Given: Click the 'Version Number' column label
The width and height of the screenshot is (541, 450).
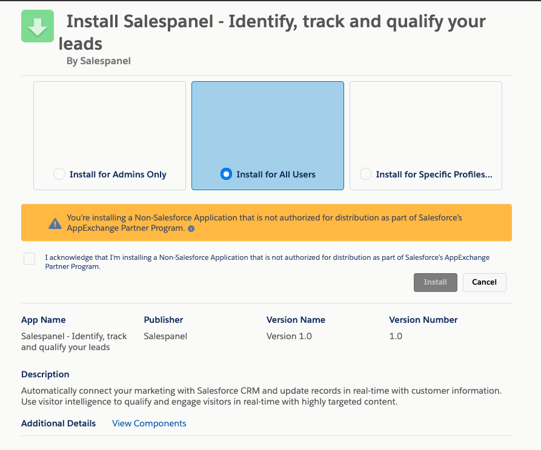Looking at the screenshot, I should (423, 320).
